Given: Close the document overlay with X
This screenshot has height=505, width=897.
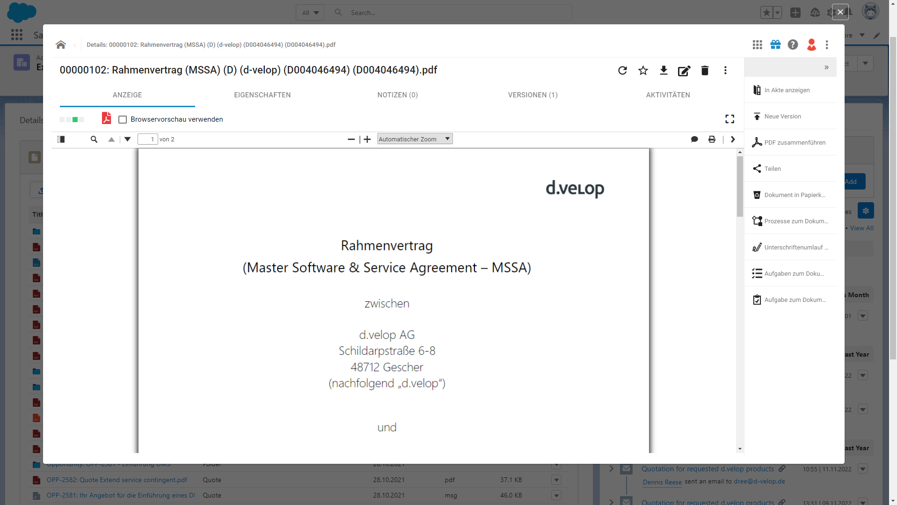Looking at the screenshot, I should click(840, 12).
